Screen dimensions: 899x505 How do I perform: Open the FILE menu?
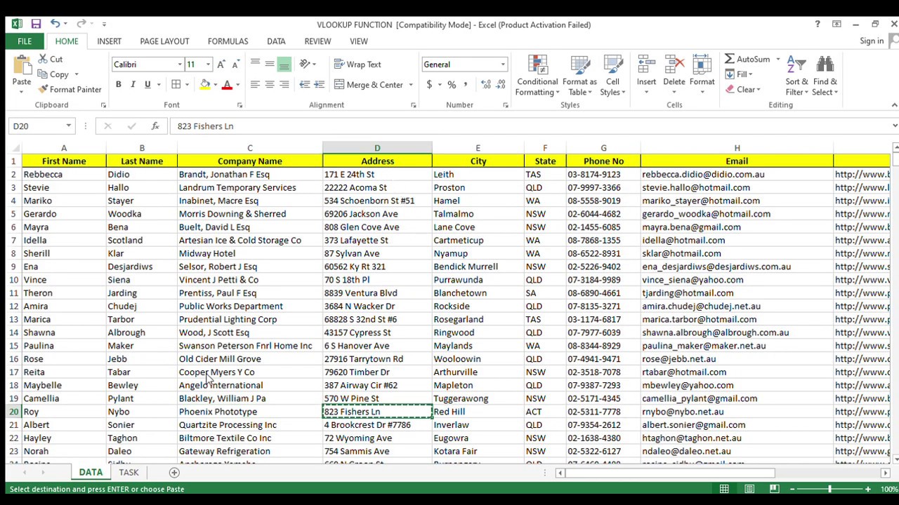(25, 41)
